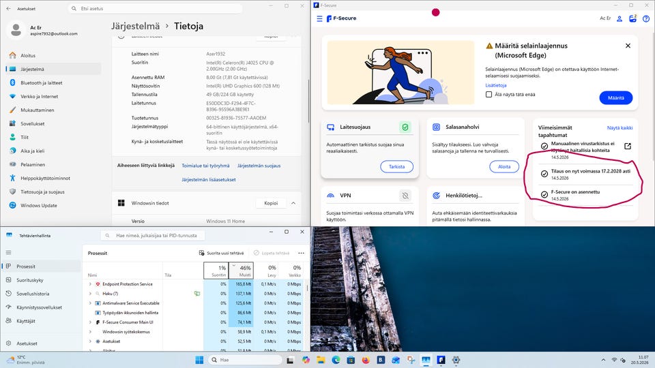The image size is (655, 368).
Task: Open Sovellushistoria in Task Manager
Action: pyautogui.click(x=42, y=294)
